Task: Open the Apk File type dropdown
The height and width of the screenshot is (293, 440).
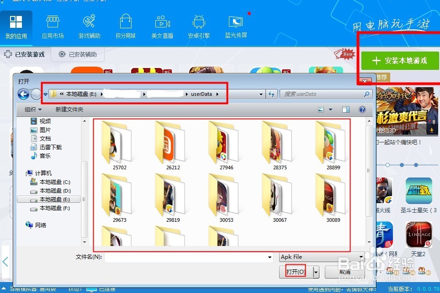Action: [322, 257]
